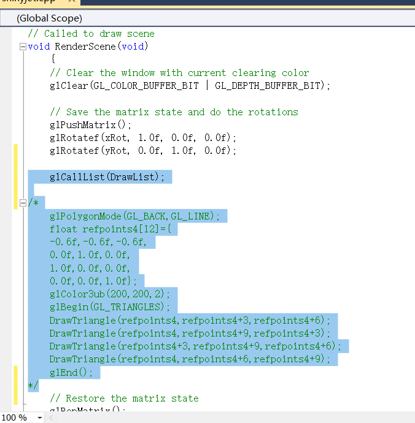This screenshot has width=415, height=423.
Task: Click the horizontal scrollbar left arrow
Action: (x=52, y=418)
